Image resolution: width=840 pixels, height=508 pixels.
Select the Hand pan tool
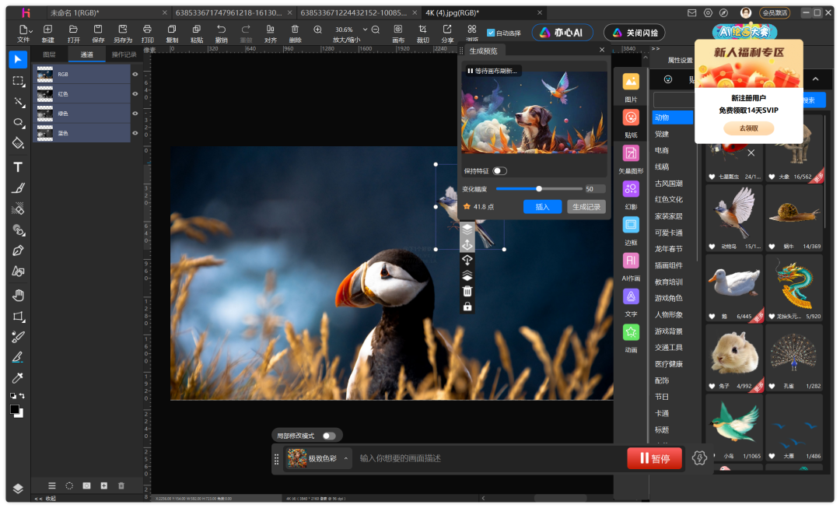coord(18,295)
